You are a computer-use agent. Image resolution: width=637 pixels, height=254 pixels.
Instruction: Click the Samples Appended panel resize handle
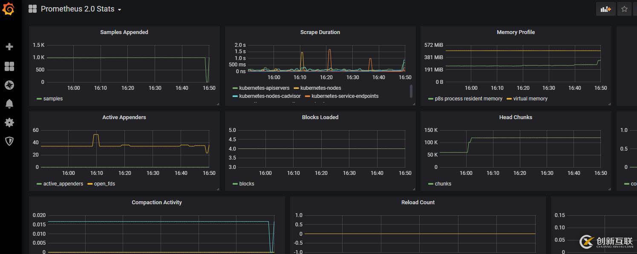coord(217,103)
